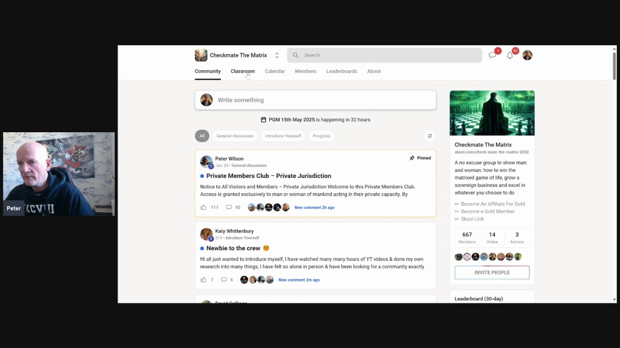The image size is (620, 348).
Task: Click the Pinned pin icon
Action: [412, 158]
